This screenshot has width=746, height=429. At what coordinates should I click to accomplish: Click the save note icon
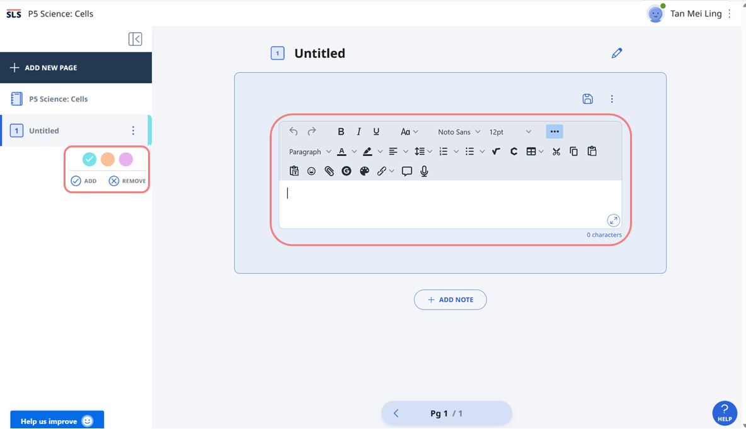[587, 99]
